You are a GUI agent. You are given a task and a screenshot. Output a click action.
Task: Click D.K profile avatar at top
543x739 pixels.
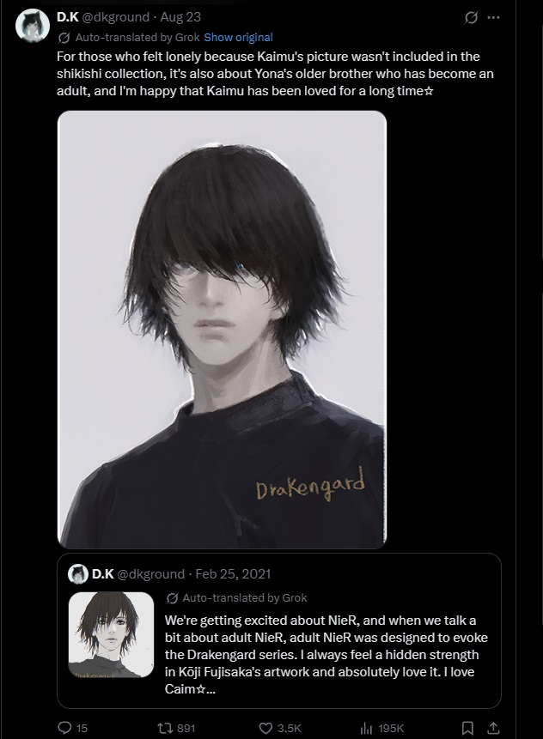click(33, 26)
